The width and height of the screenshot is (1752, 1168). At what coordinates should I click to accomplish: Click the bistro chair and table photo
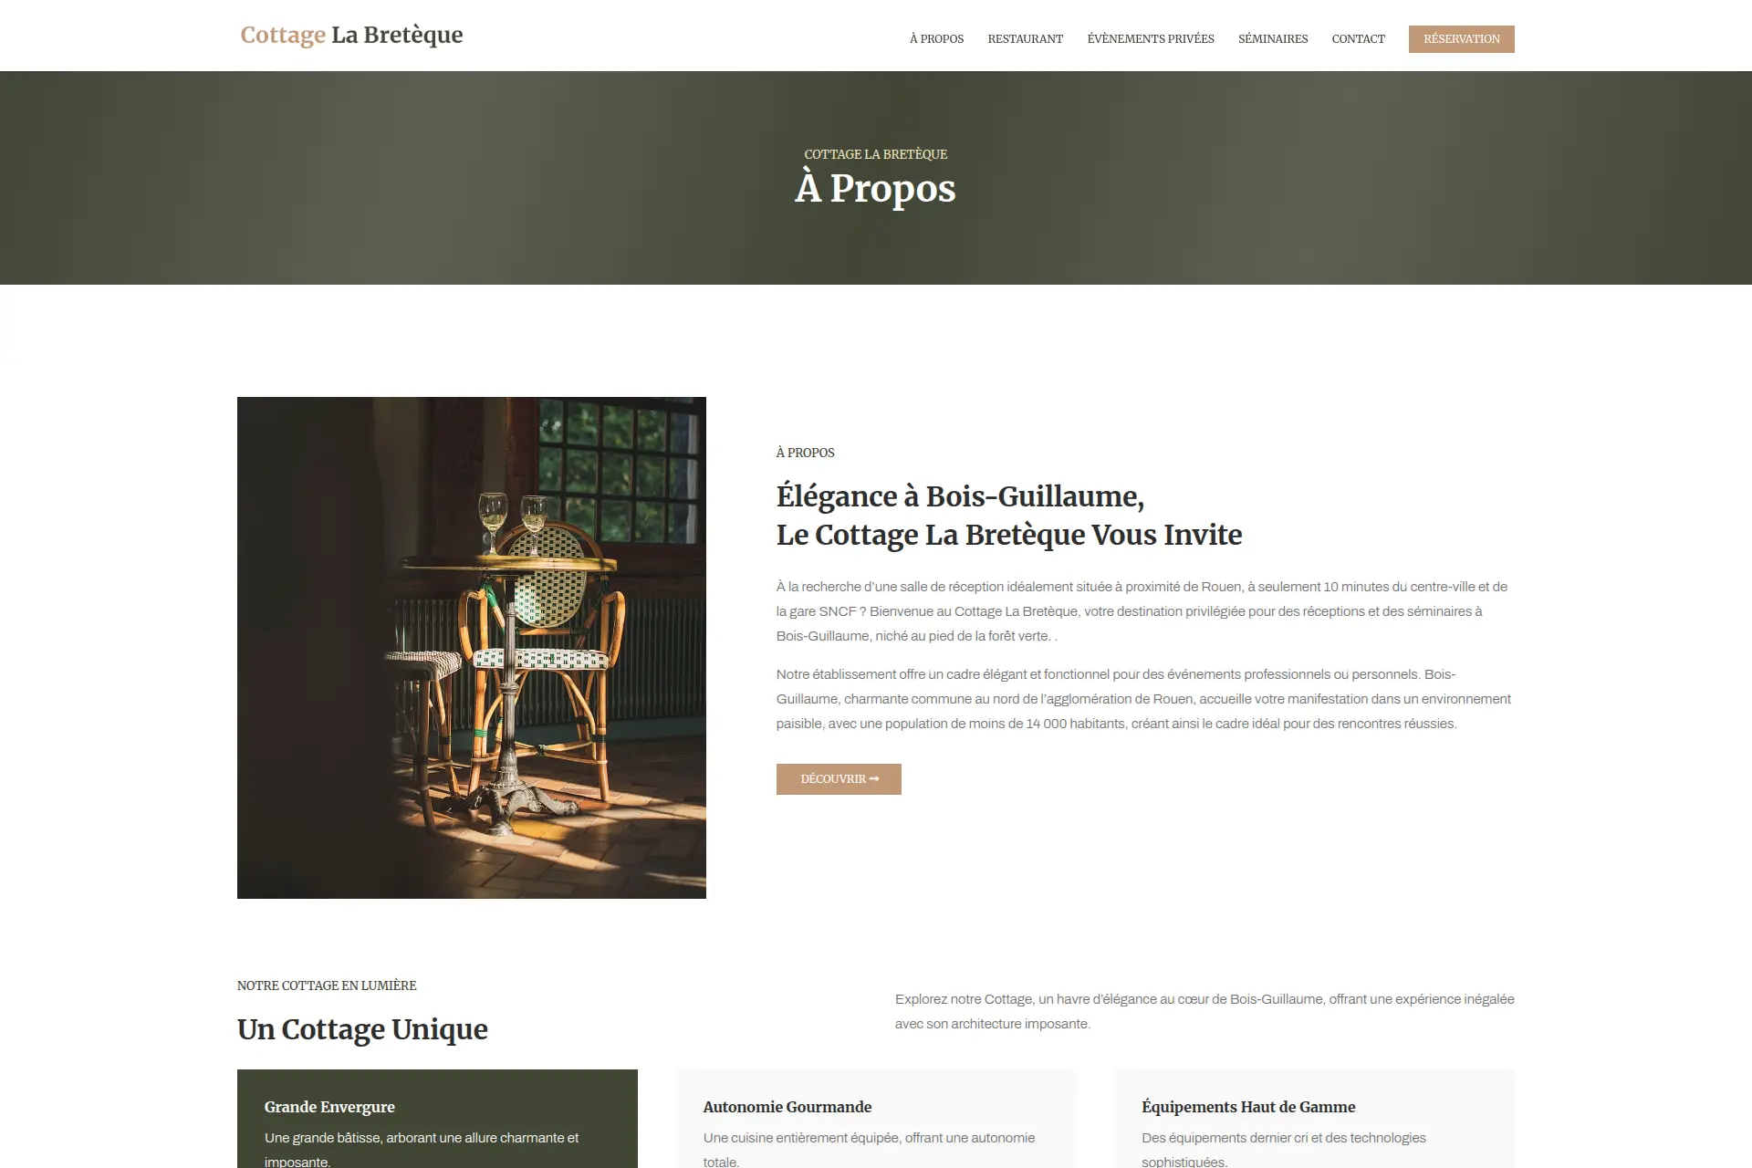[472, 648]
